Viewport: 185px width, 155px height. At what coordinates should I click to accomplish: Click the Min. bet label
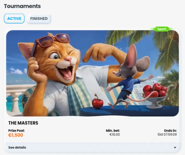point(113,130)
